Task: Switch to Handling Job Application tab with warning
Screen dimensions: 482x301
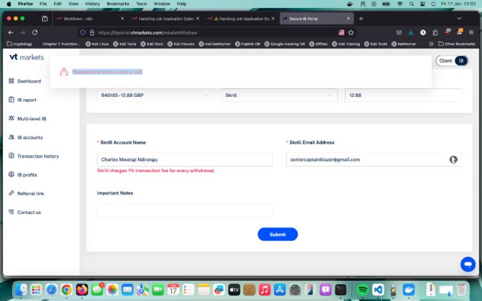Action: pos(241,19)
